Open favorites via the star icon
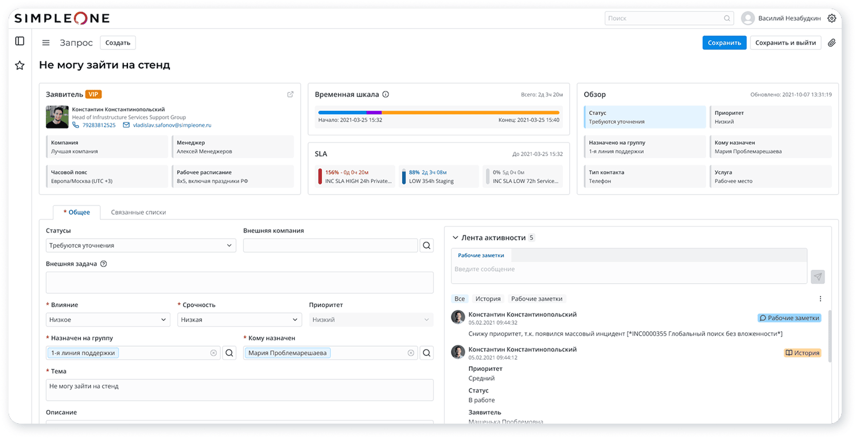Screen dimensions: 856x438 [x=20, y=65]
